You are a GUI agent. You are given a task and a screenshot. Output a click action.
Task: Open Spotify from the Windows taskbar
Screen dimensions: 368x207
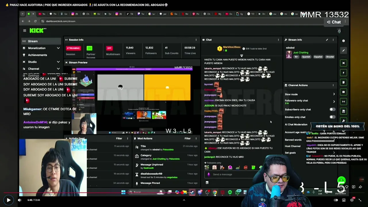[230, 192]
